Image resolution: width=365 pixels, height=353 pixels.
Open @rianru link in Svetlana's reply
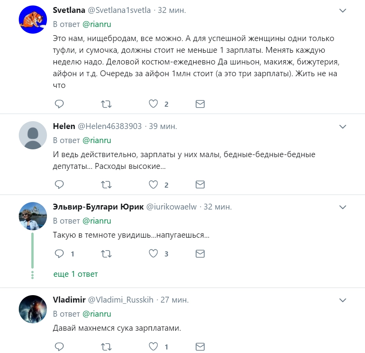tap(97, 24)
